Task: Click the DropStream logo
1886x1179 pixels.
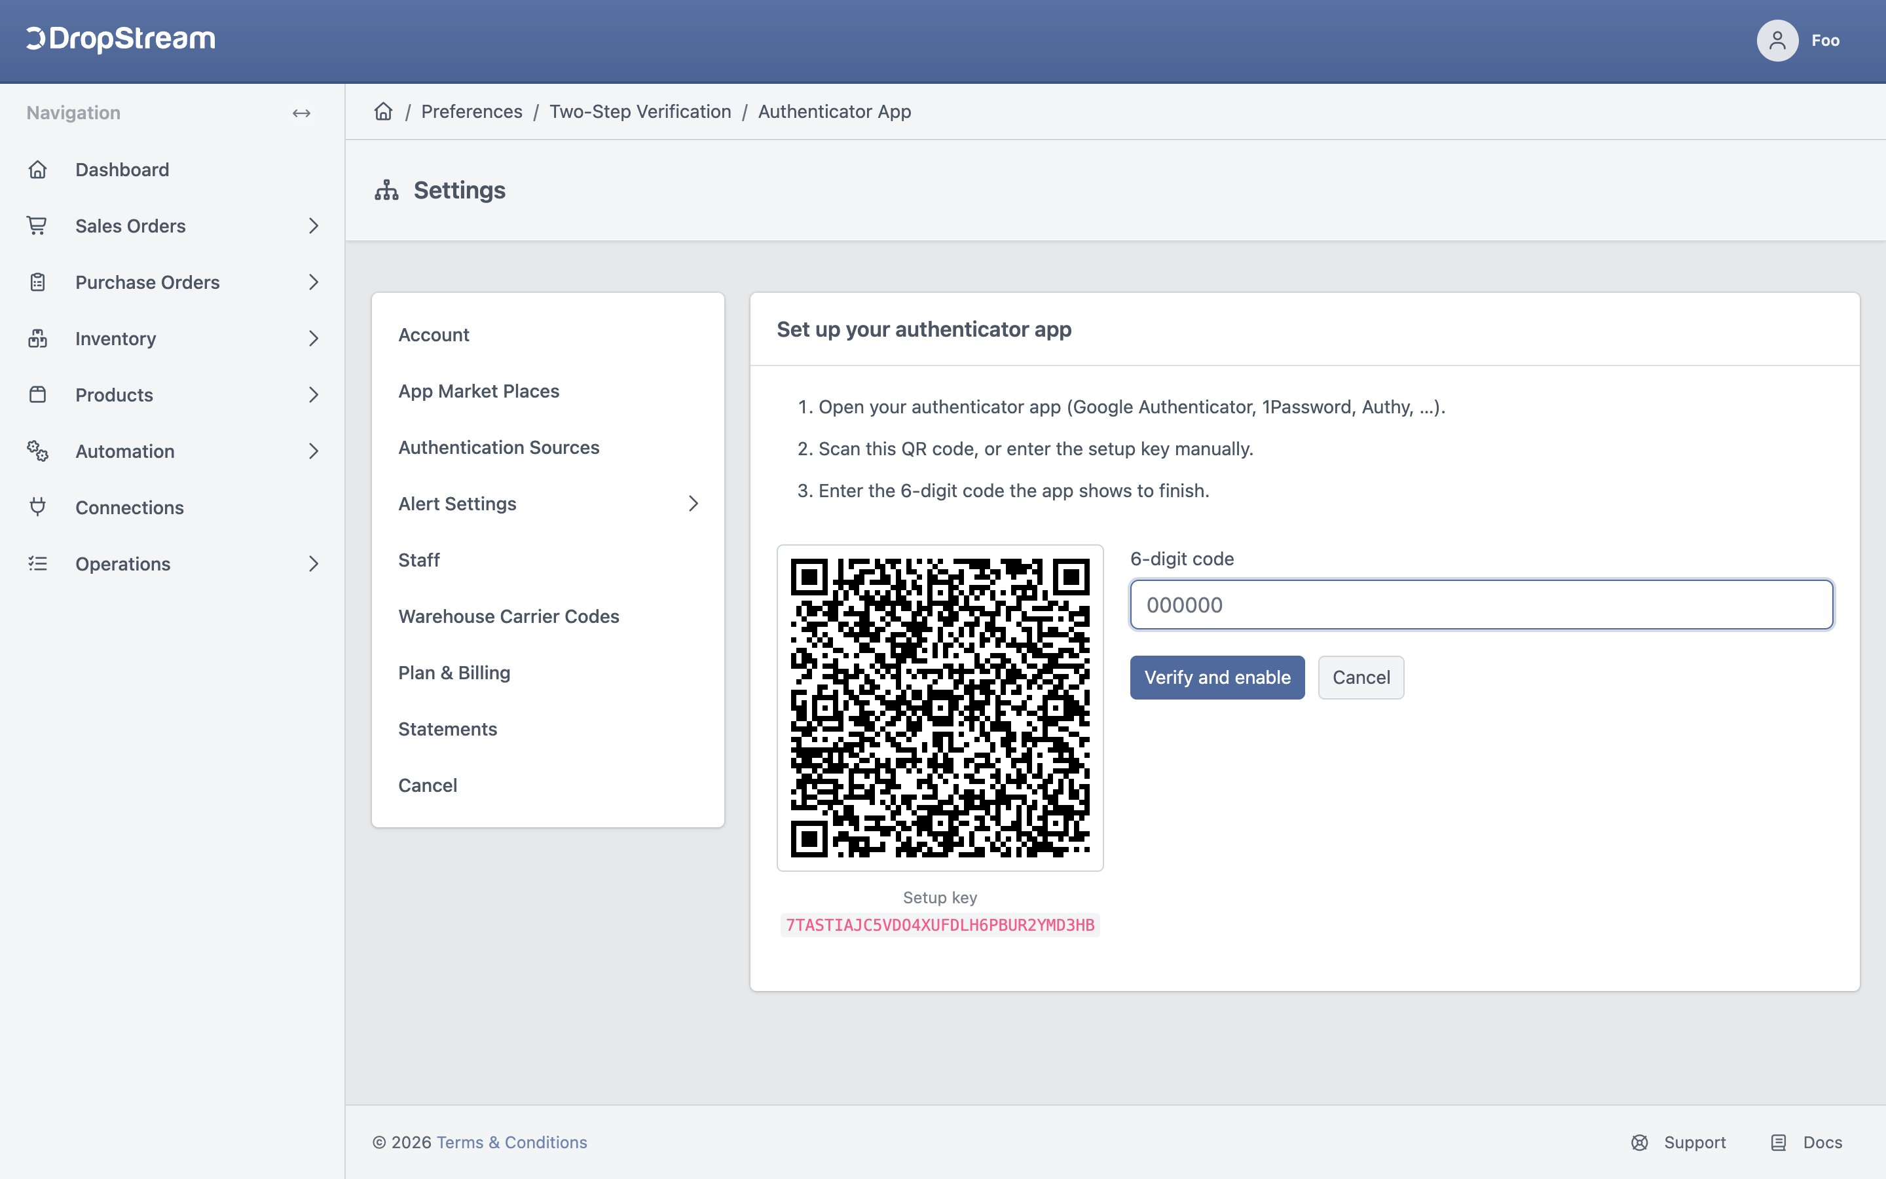Action: tap(120, 39)
